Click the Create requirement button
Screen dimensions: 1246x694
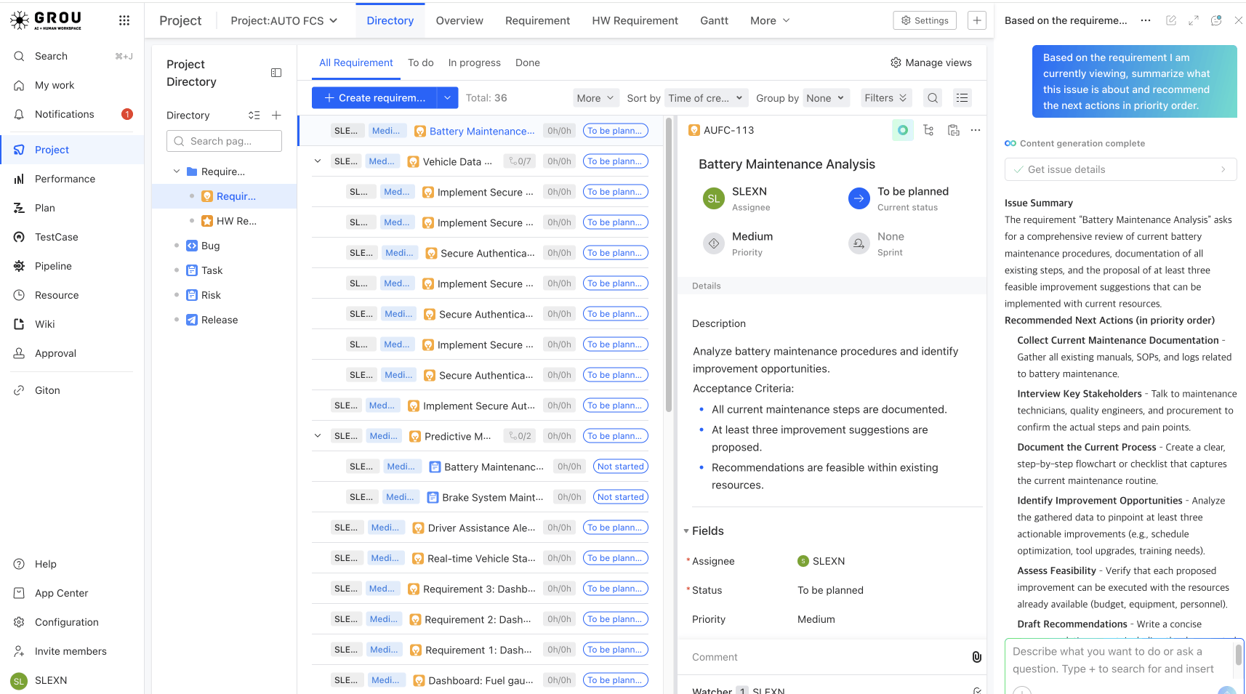[374, 97]
